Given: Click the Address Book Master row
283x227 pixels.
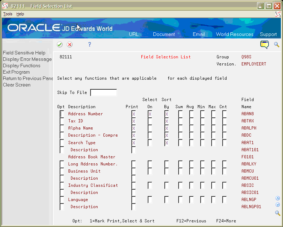Looking at the screenshot, I should [92, 157].
